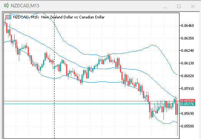Viewport: 201px width, 139px height.
Task: Click the candlestick chart icon in title bar
Action: click(x=6, y=5)
